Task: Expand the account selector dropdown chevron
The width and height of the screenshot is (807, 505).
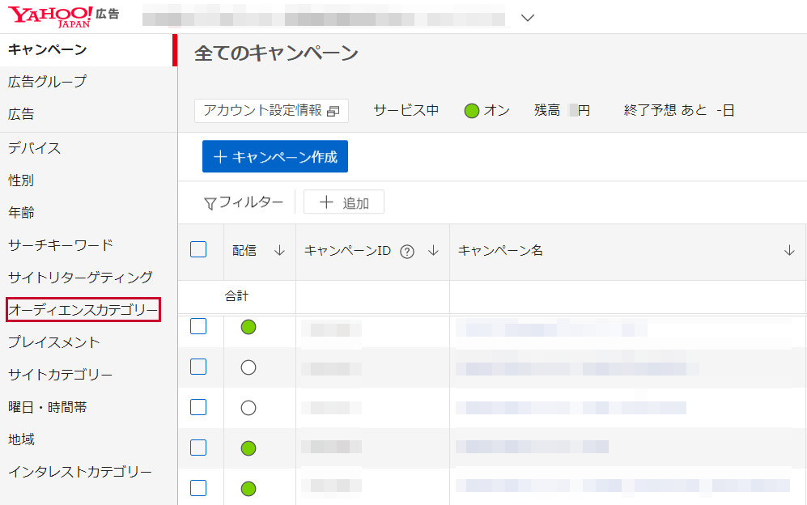Action: coord(528,18)
